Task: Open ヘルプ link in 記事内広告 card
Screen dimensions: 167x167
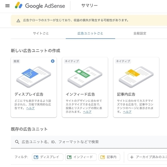Action: point(127,112)
